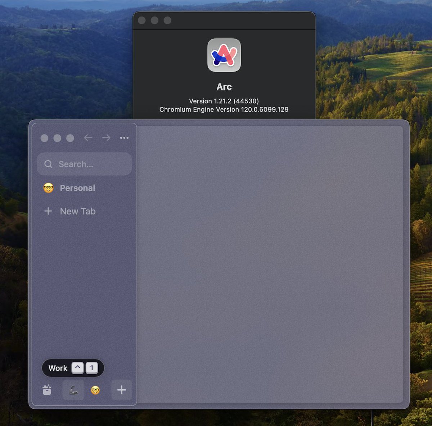Click the control key symbol in Work tooltip
This screenshot has height=426, width=432.
click(x=78, y=368)
